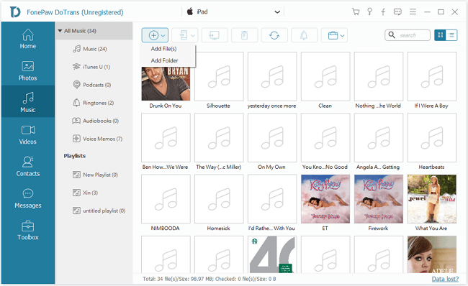Open the Toolbox section
Screen dimensions: 468x286
pos(28,230)
